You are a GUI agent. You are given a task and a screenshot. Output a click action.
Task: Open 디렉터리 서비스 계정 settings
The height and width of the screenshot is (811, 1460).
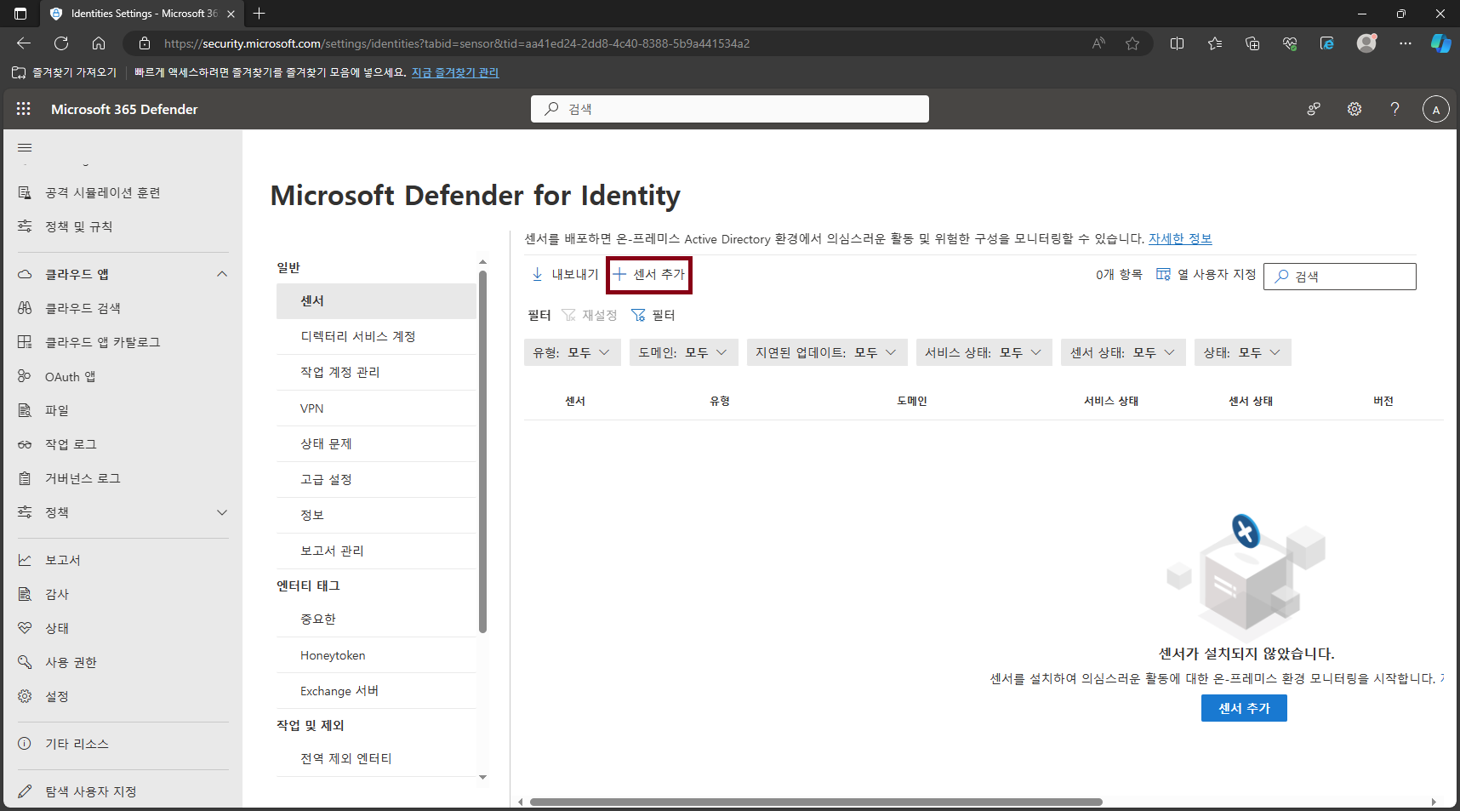coord(376,337)
